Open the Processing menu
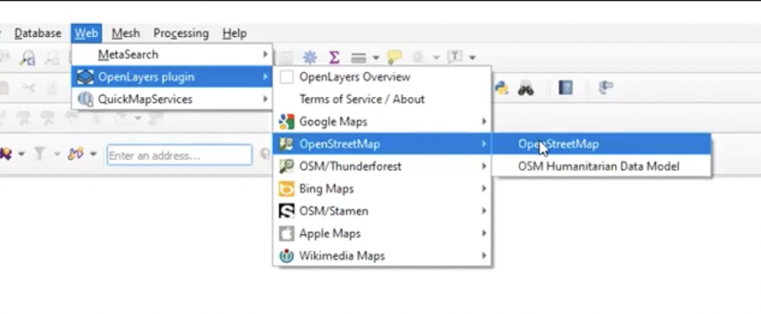The image size is (761, 314). 181,33
